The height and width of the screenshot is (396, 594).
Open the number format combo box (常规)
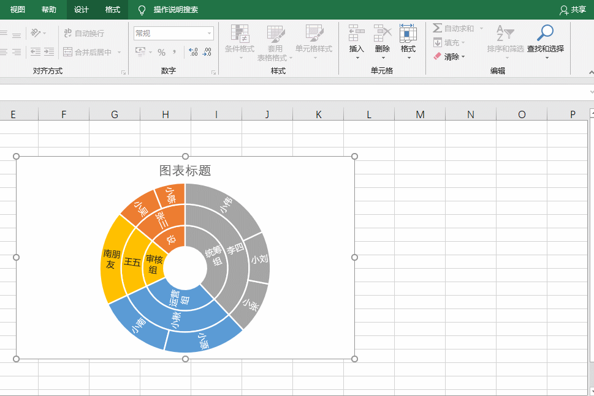point(173,33)
